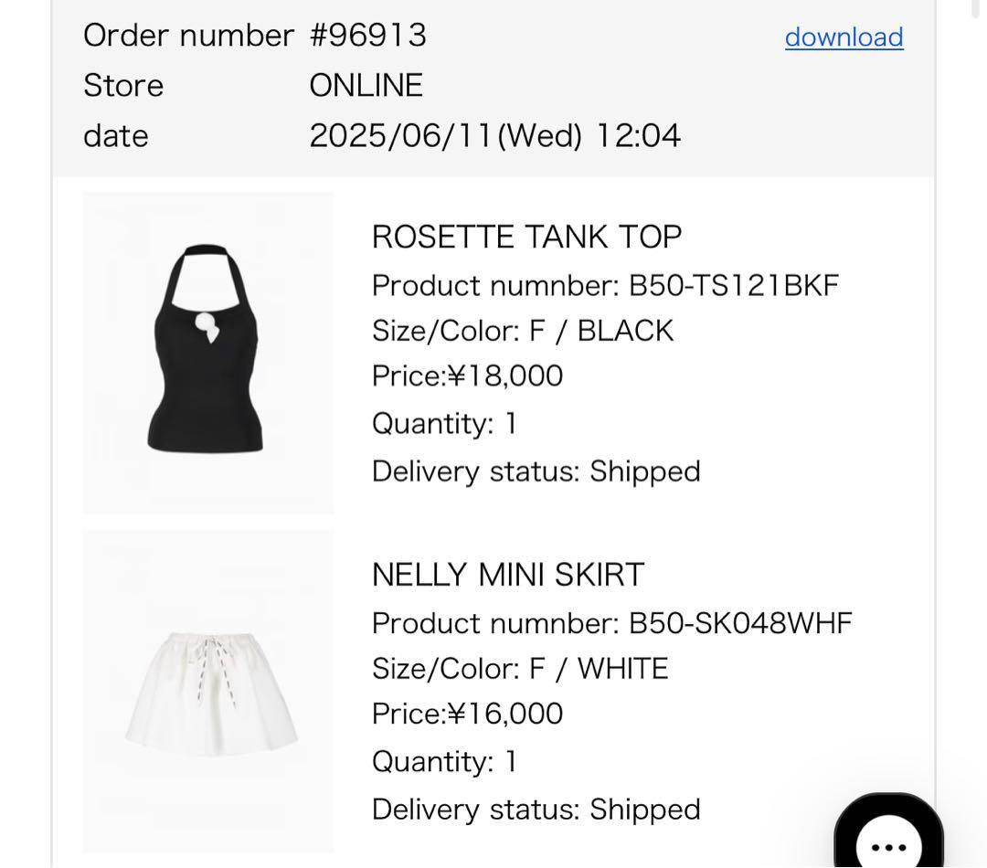Image resolution: width=987 pixels, height=868 pixels.
Task: Click the black tank top thumbnail image
Action: (x=208, y=352)
